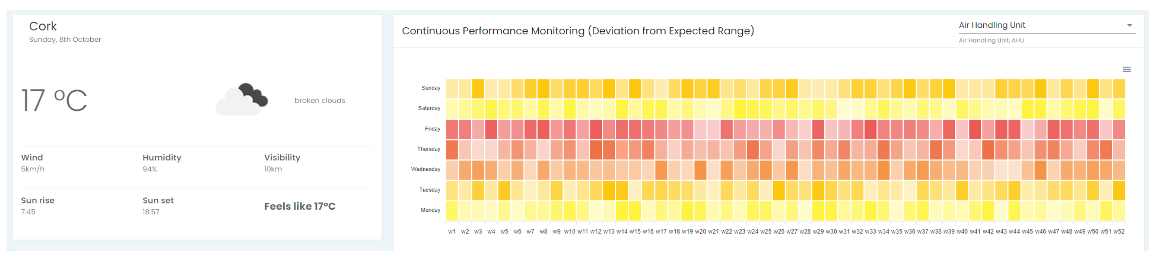Click the Sunday w1 heatmap cell
This screenshot has height=264, width=1158.
coord(452,89)
